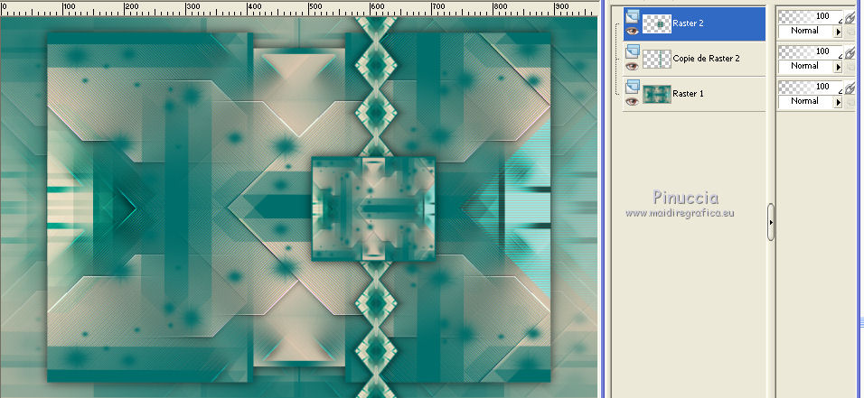Hide the Copie de Raster 2 layer eye

click(x=632, y=66)
